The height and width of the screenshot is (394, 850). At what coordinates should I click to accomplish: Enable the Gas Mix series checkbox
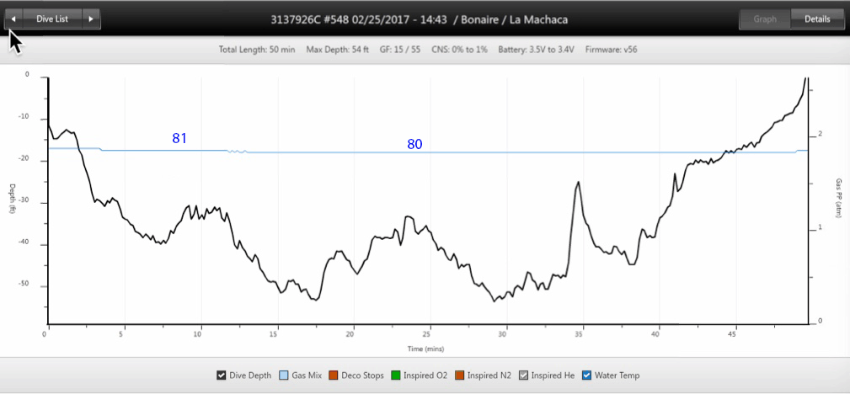pyautogui.click(x=284, y=375)
